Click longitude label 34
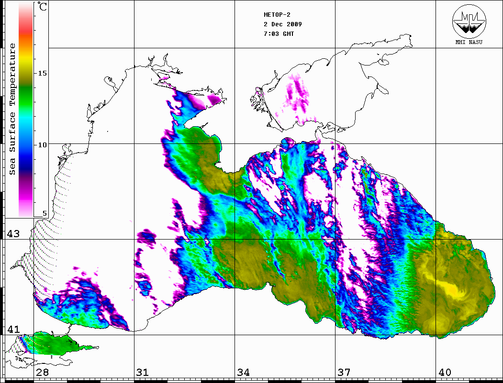503x383 pixels. (244, 372)
